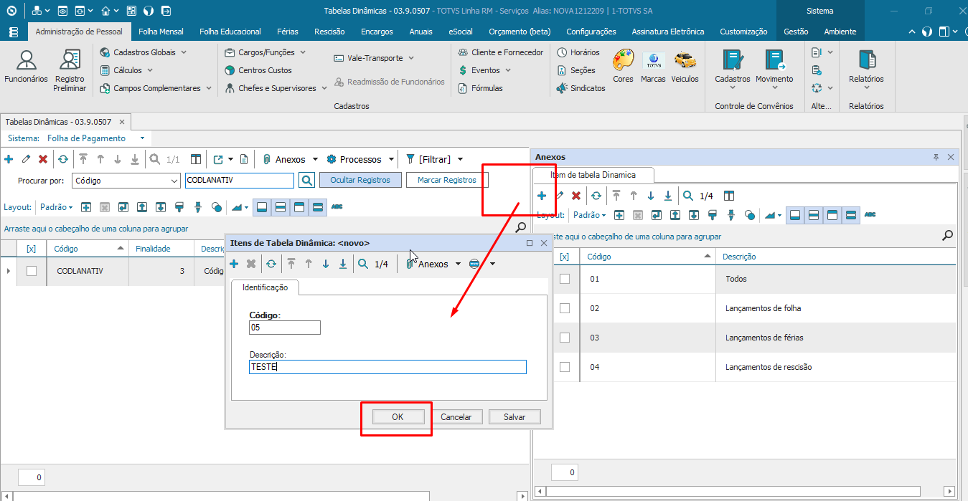Switch to the Férias ribbon tab
968x501 pixels.
click(x=288, y=32)
